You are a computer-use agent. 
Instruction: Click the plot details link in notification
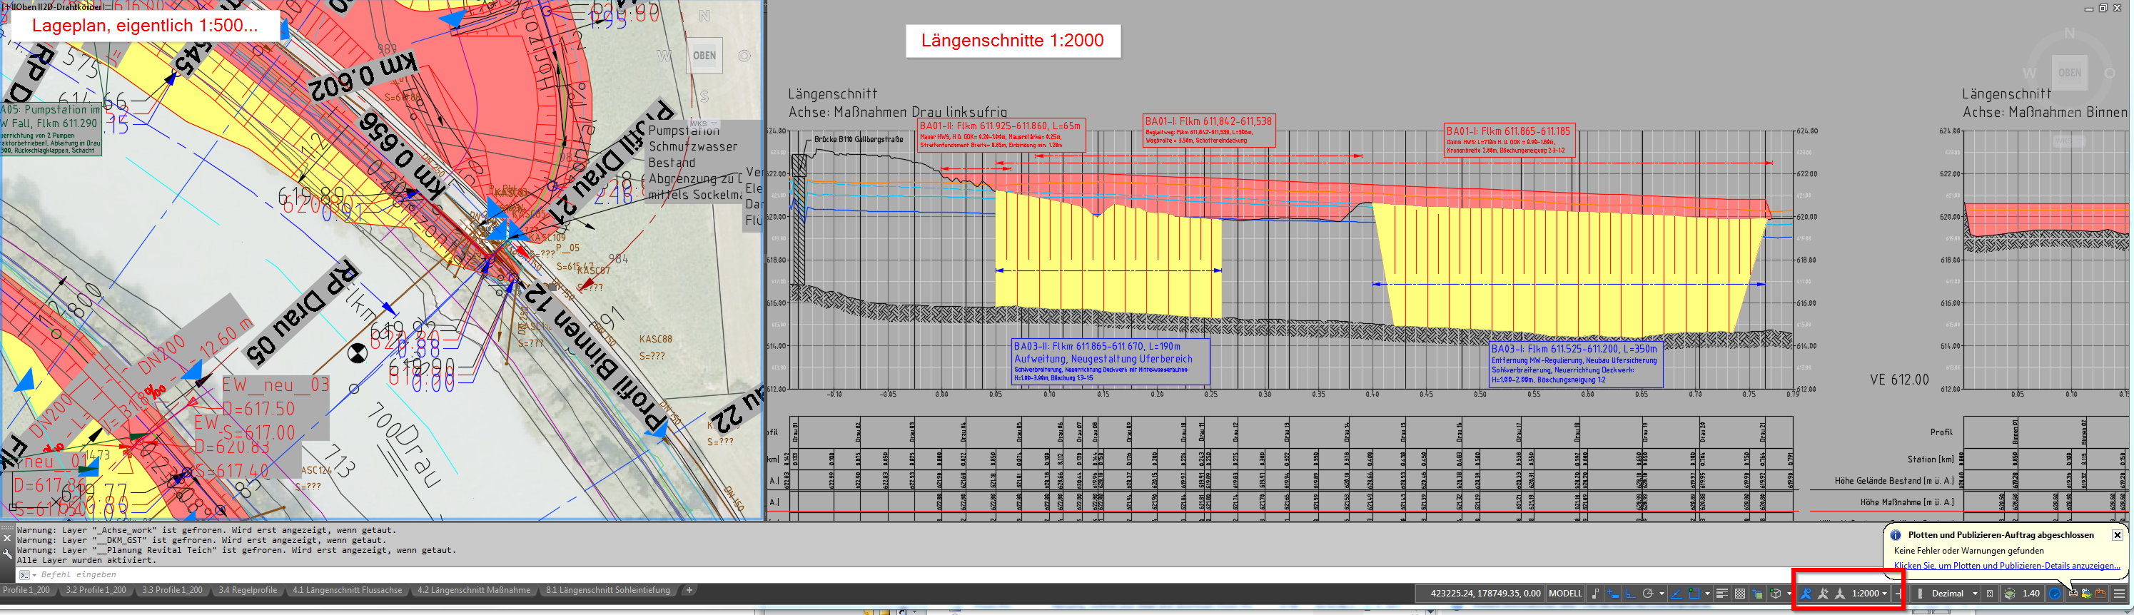pos(2006,566)
